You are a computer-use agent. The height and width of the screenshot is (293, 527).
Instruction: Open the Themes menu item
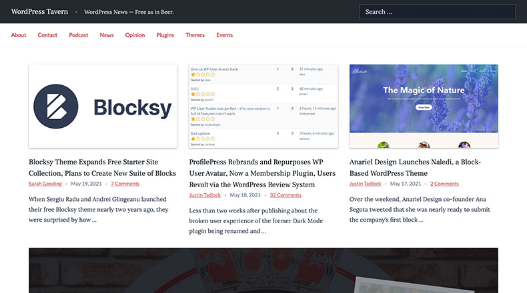tap(195, 35)
